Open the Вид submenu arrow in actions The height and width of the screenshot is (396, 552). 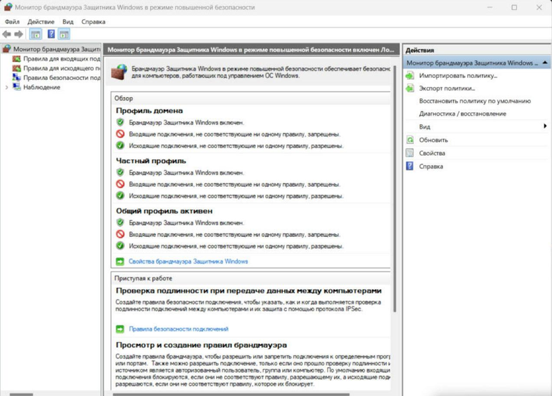tap(545, 126)
